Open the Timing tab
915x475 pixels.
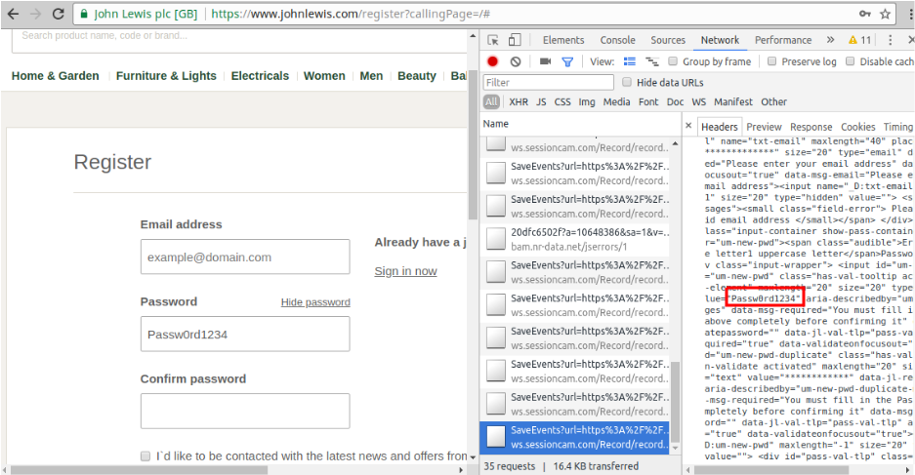(897, 127)
